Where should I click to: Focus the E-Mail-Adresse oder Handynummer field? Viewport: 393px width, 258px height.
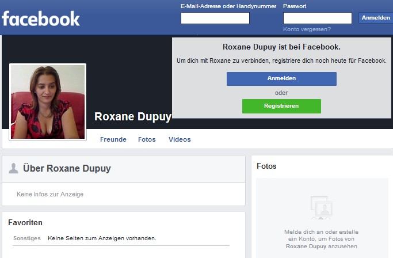click(x=215, y=18)
